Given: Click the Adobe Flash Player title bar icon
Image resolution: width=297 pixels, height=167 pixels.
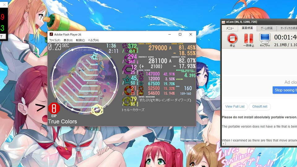Looking at the screenshot, I should [51, 34].
